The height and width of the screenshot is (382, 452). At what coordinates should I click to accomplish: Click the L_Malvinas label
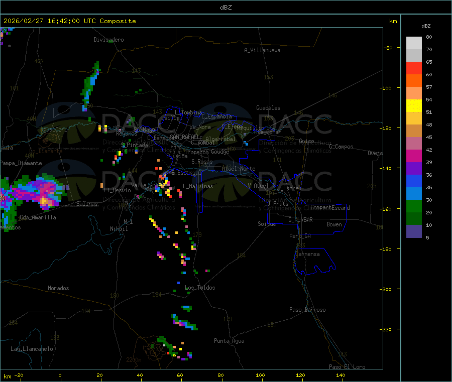pos(198,186)
